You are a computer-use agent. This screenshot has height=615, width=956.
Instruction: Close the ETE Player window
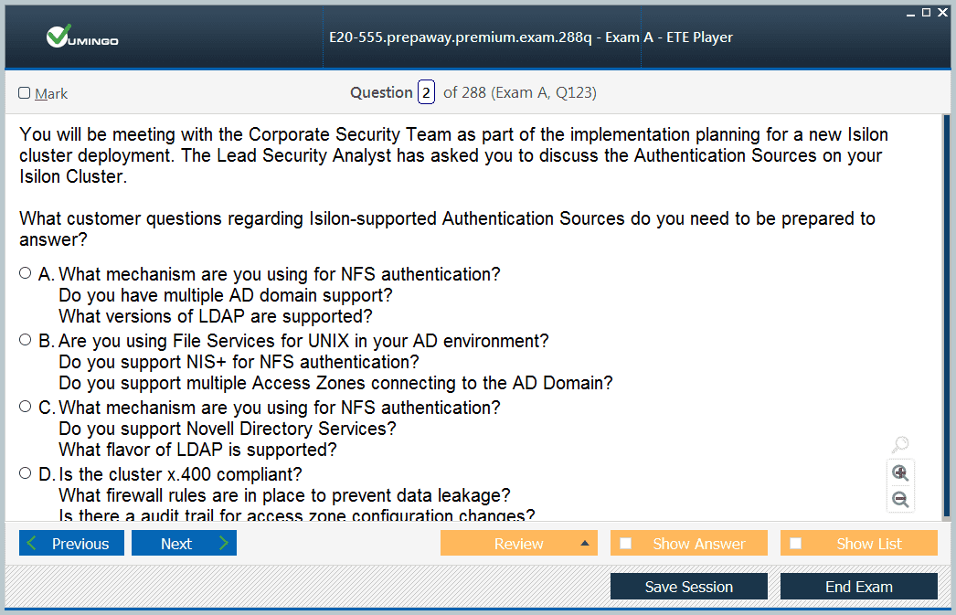[x=941, y=12]
